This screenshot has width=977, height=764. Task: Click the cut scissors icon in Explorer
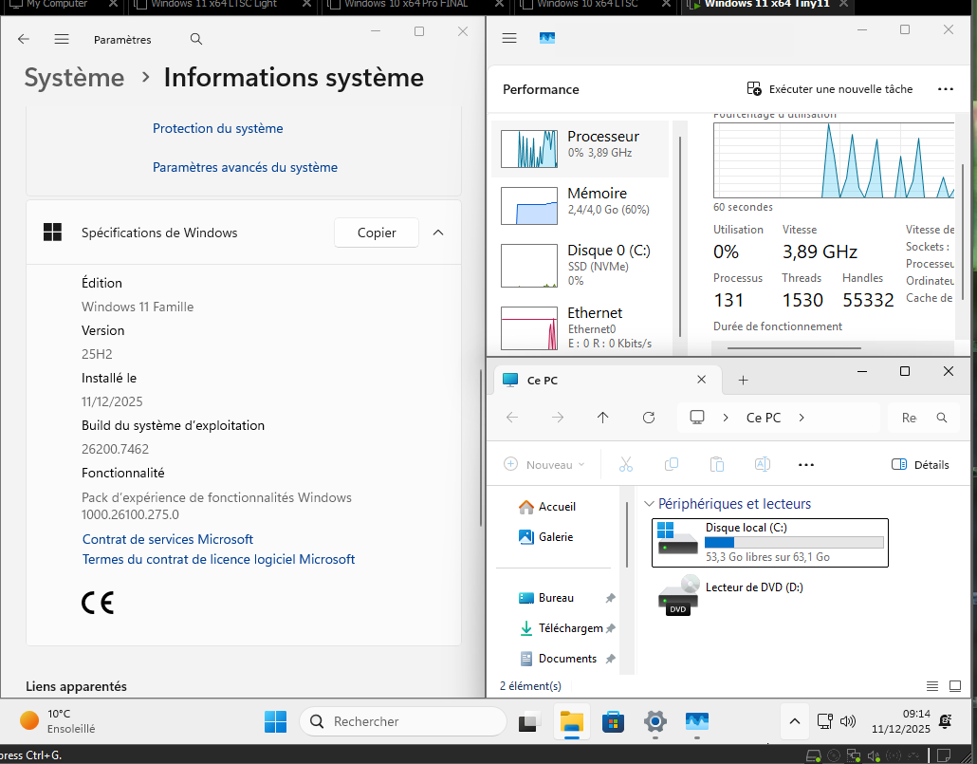(625, 464)
